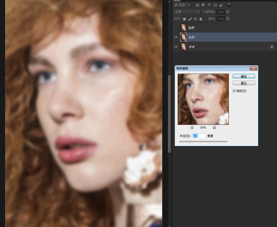This screenshot has height=227, width=277.
Task: Click the shape layer filter icon
Action: [215, 5]
